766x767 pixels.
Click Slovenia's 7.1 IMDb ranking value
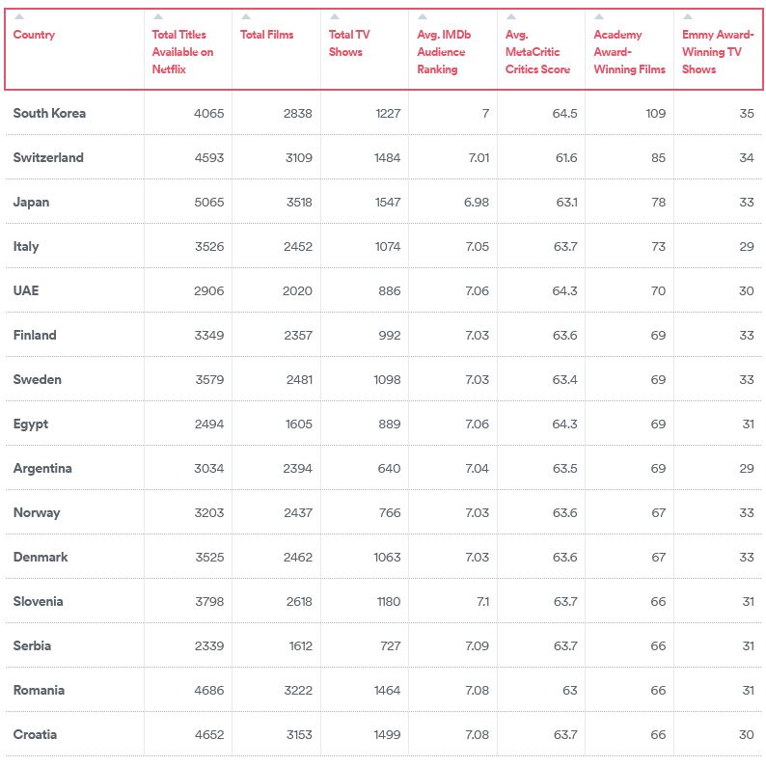click(482, 602)
